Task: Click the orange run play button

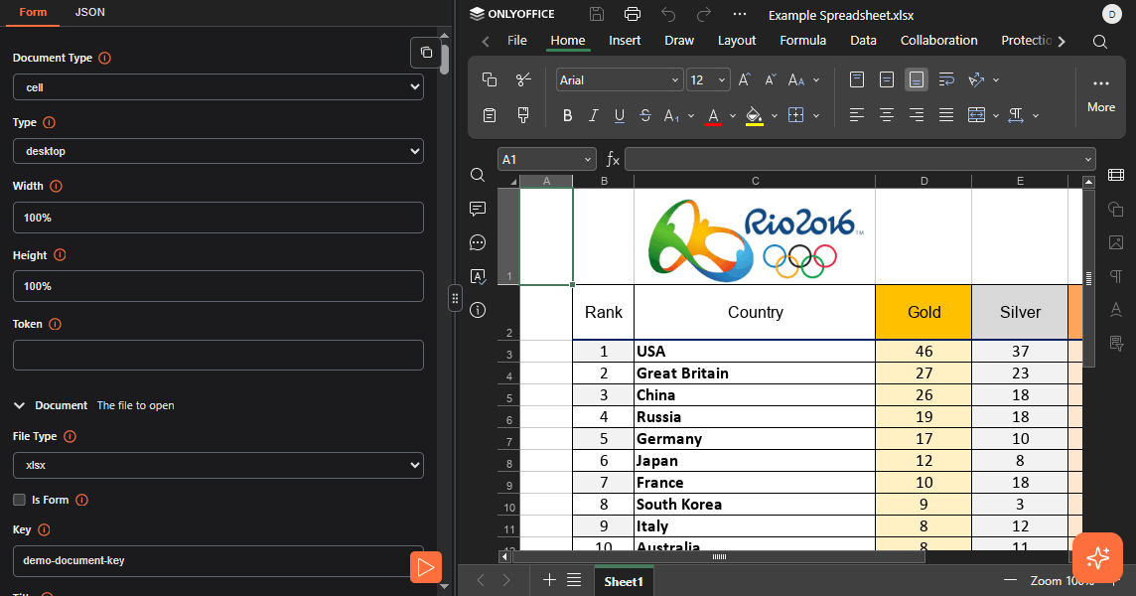Action: coord(425,567)
